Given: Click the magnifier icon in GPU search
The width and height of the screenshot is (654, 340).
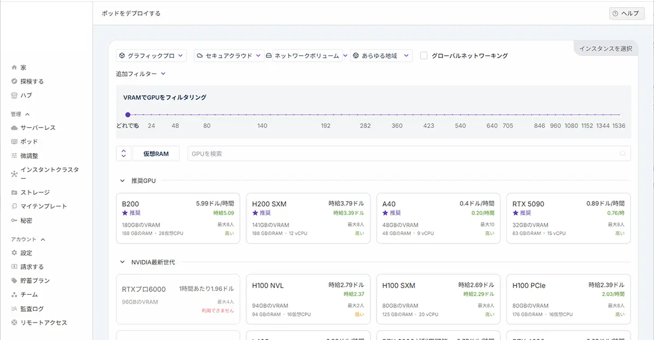Looking at the screenshot, I should [x=623, y=154].
